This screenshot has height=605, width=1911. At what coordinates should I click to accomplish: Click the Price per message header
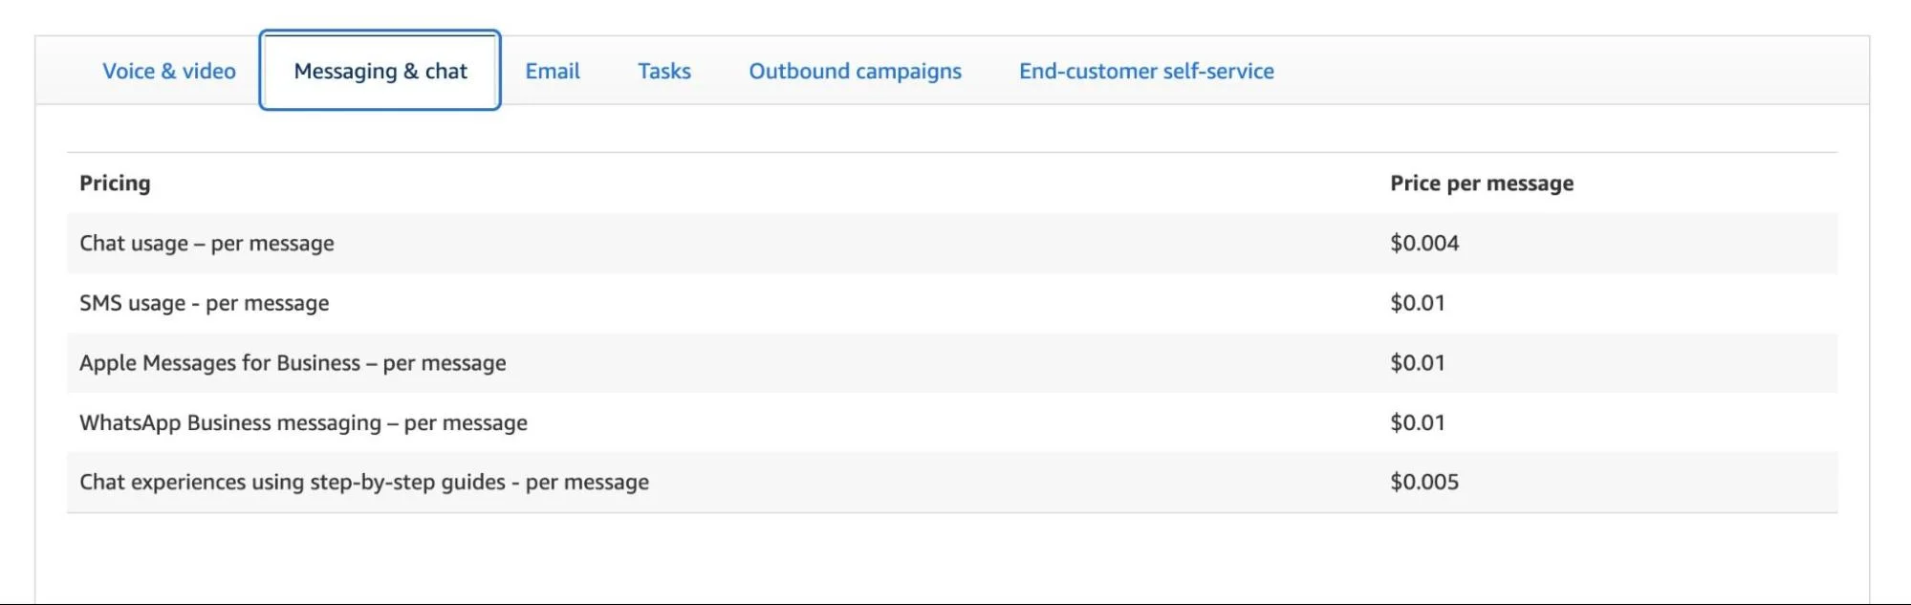(1481, 184)
